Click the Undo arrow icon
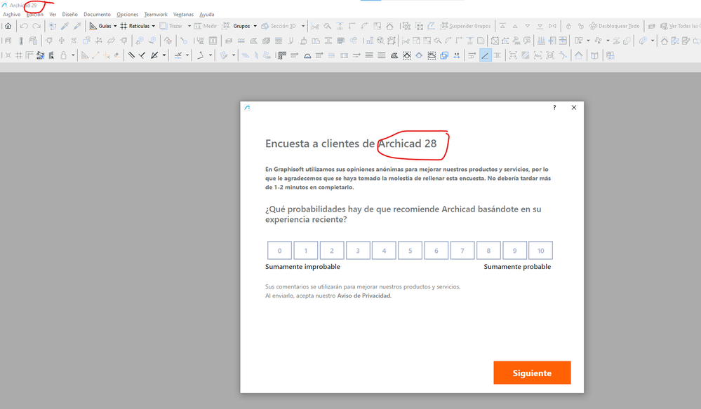701x409 pixels. [24, 26]
